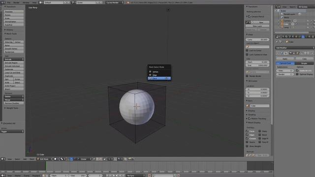Screen dimensions: 315x177
Task: Enable the Lock to Cursor checkbox
Action: pyautogui.click(x=247, y=50)
